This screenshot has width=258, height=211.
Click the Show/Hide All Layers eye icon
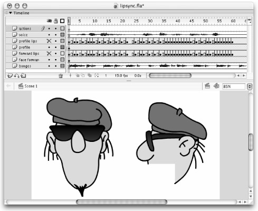point(49,21)
